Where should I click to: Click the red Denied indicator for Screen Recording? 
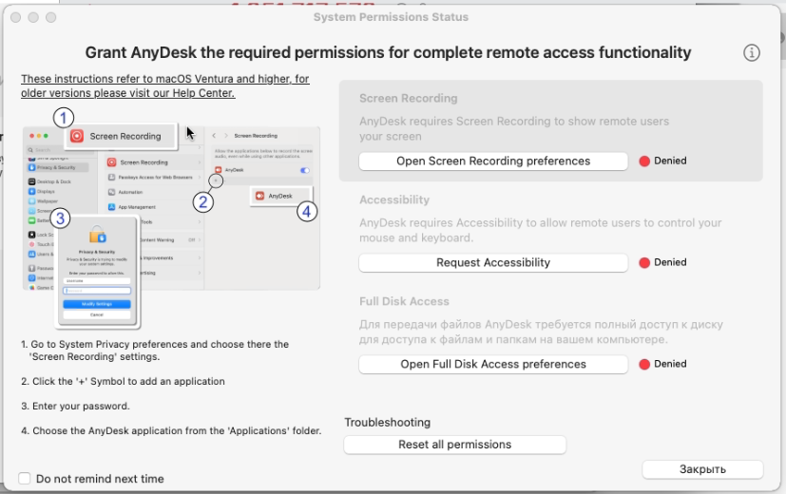click(643, 161)
